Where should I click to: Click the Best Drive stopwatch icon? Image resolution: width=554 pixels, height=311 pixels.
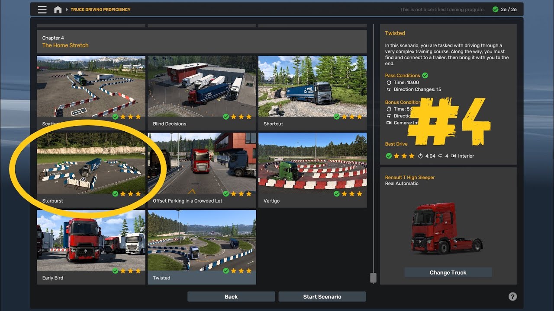(420, 156)
